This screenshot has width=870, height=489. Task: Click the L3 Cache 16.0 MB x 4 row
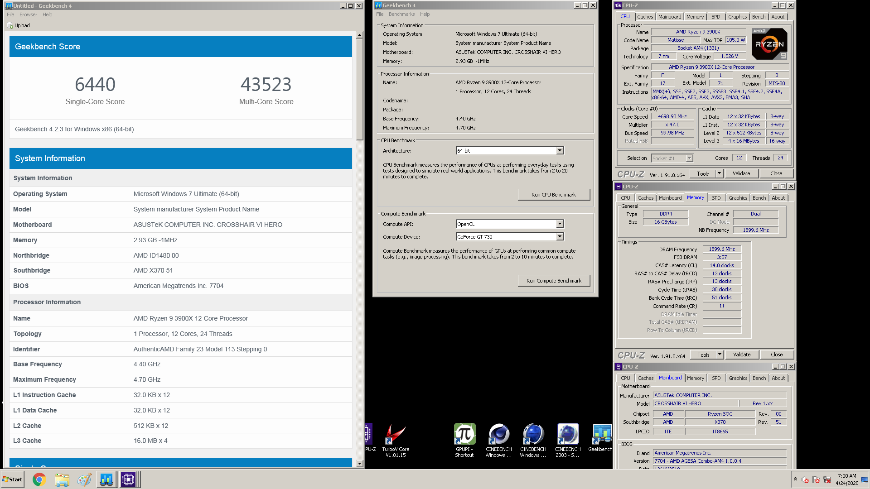click(181, 441)
